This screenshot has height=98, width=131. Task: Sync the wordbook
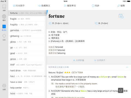tap(95, 6)
